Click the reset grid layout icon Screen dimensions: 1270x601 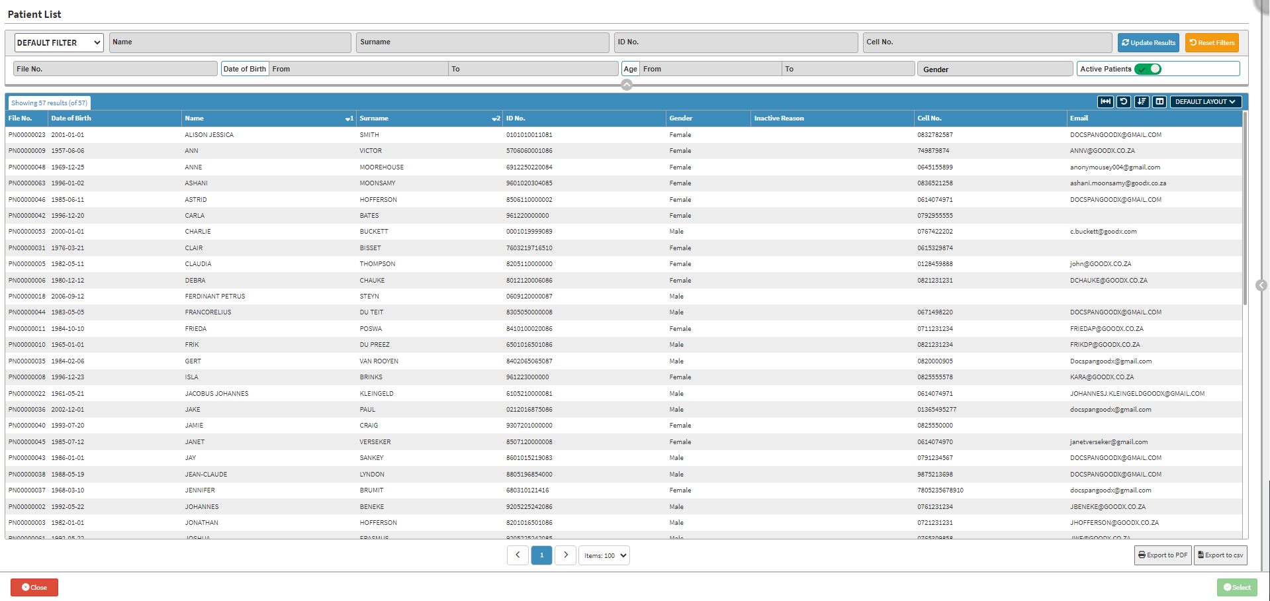pyautogui.click(x=1123, y=102)
